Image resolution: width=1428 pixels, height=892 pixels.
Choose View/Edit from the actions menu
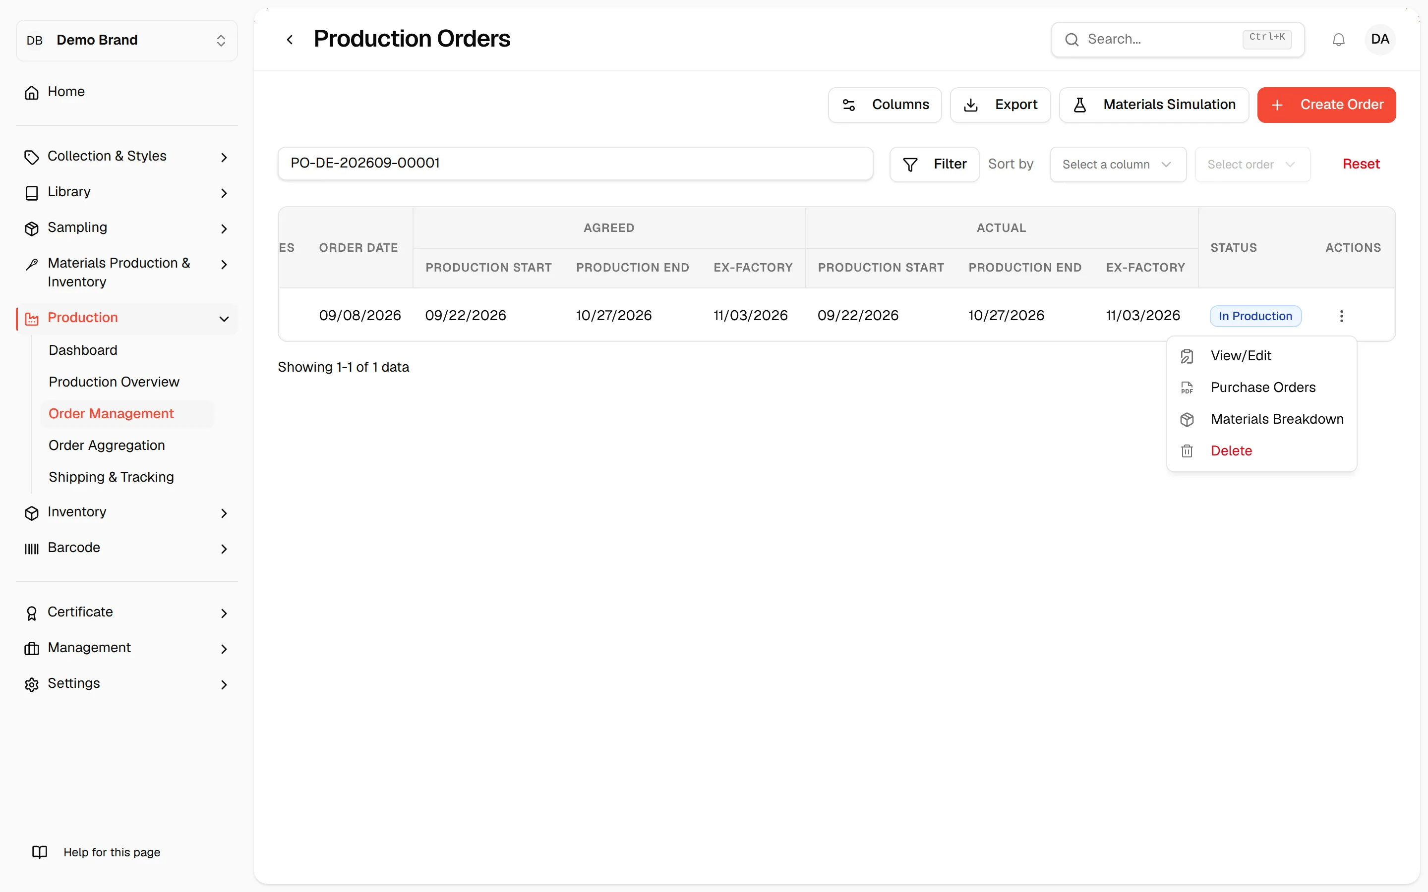1261,356
